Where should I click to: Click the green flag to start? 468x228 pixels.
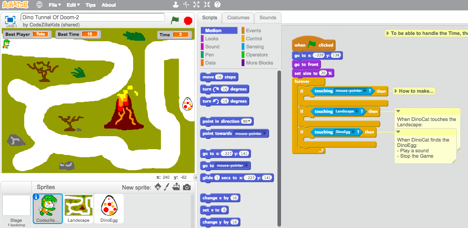click(x=175, y=20)
